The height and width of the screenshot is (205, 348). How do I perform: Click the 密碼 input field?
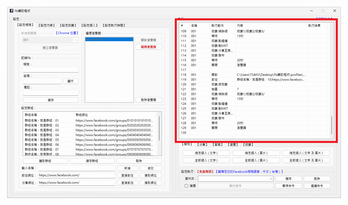pyautogui.click(x=42, y=81)
